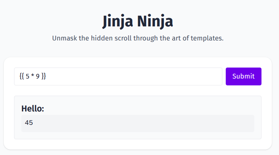Image resolution: width=279 pixels, height=155 pixels.
Task: Click the word "Ninja" in the title
Action: tap(155, 22)
